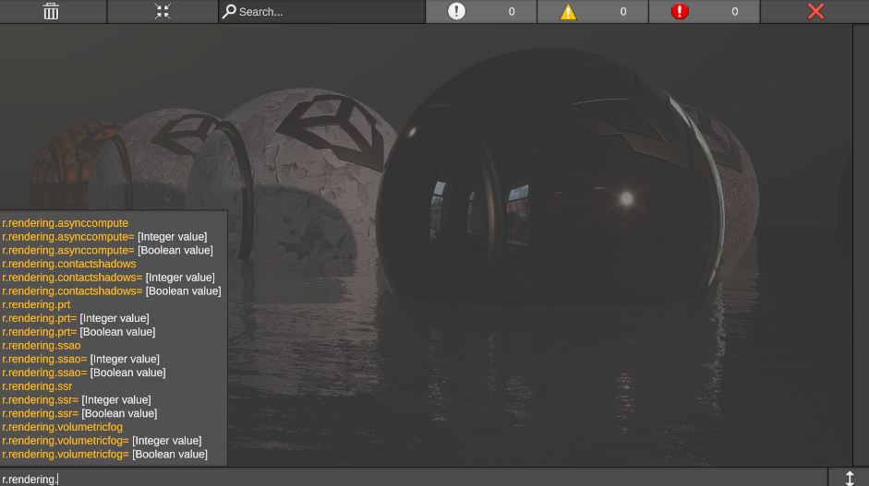
Task: Focus the Search text field
Action: (323, 12)
